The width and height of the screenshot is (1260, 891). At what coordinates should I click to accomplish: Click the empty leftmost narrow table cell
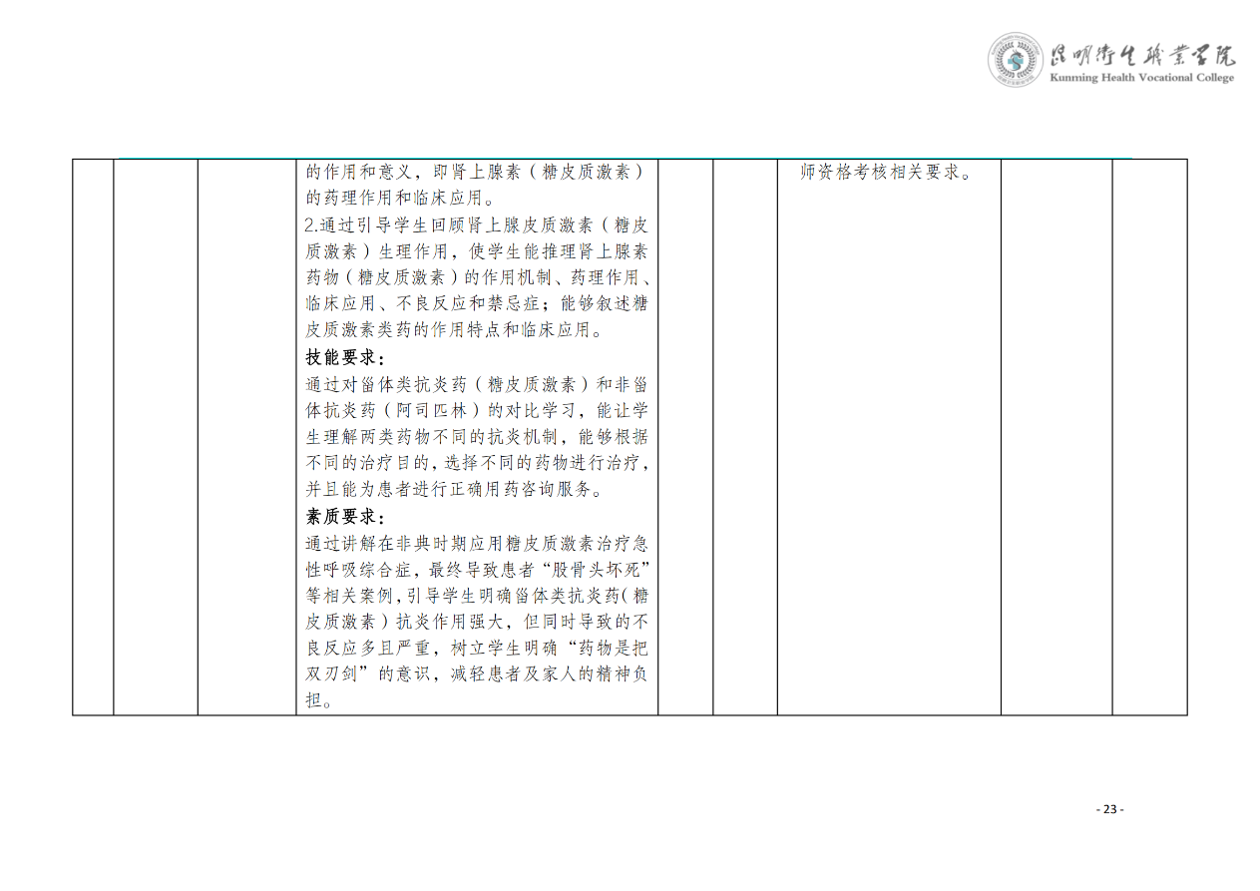click(x=93, y=436)
